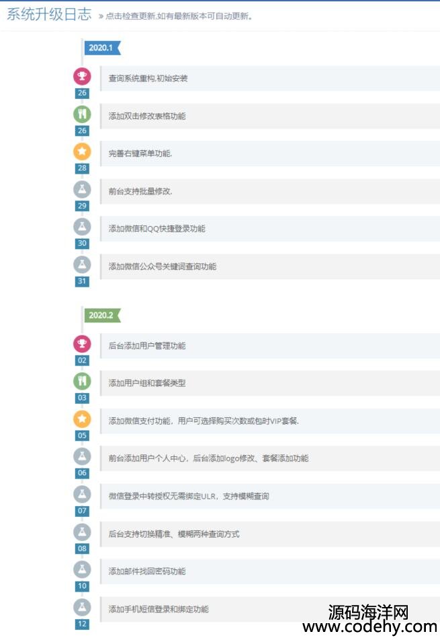Click the flask icon beside 前台添加用户个人中心
Viewport: 440px width, 640px height.
(82, 456)
